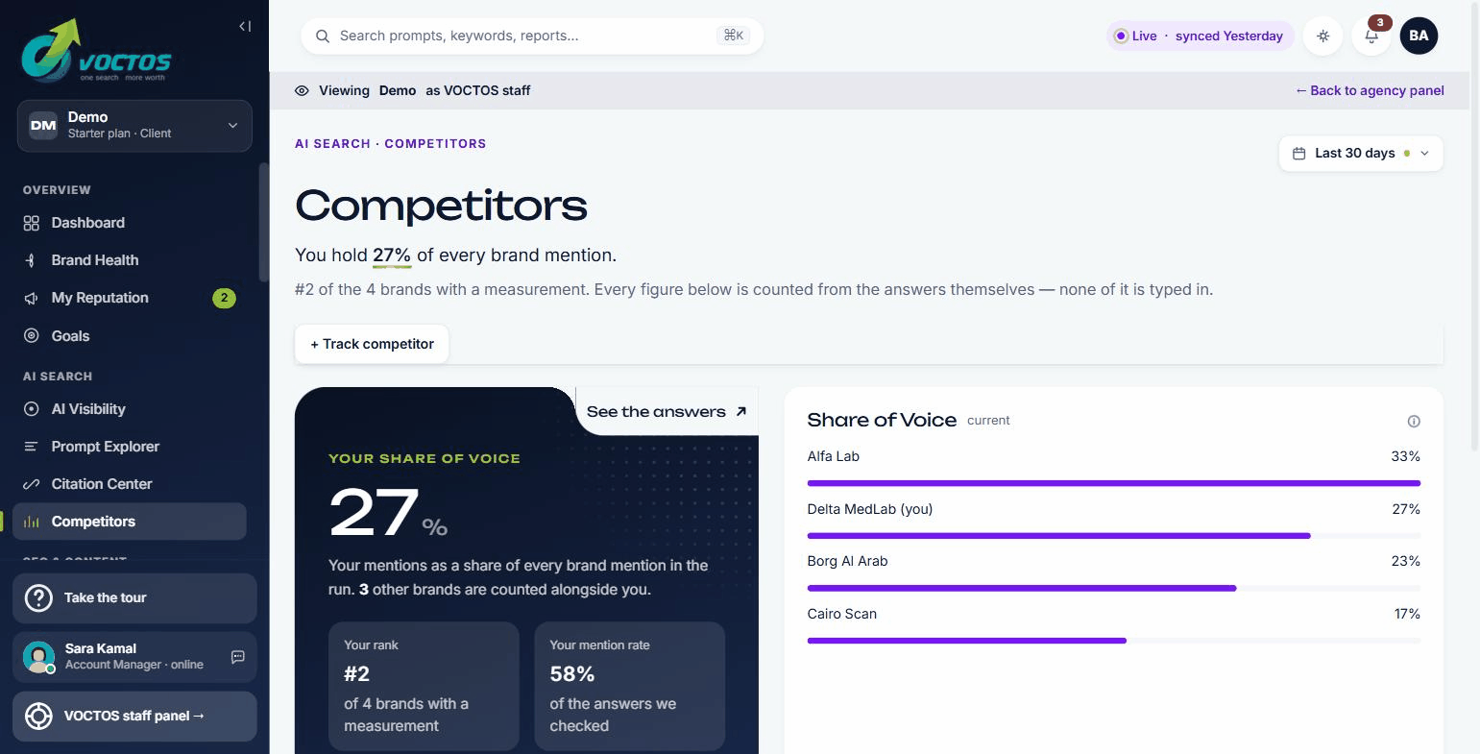Image resolution: width=1480 pixels, height=754 pixels.
Task: Click the AI Visibility circle icon
Action: point(32,409)
